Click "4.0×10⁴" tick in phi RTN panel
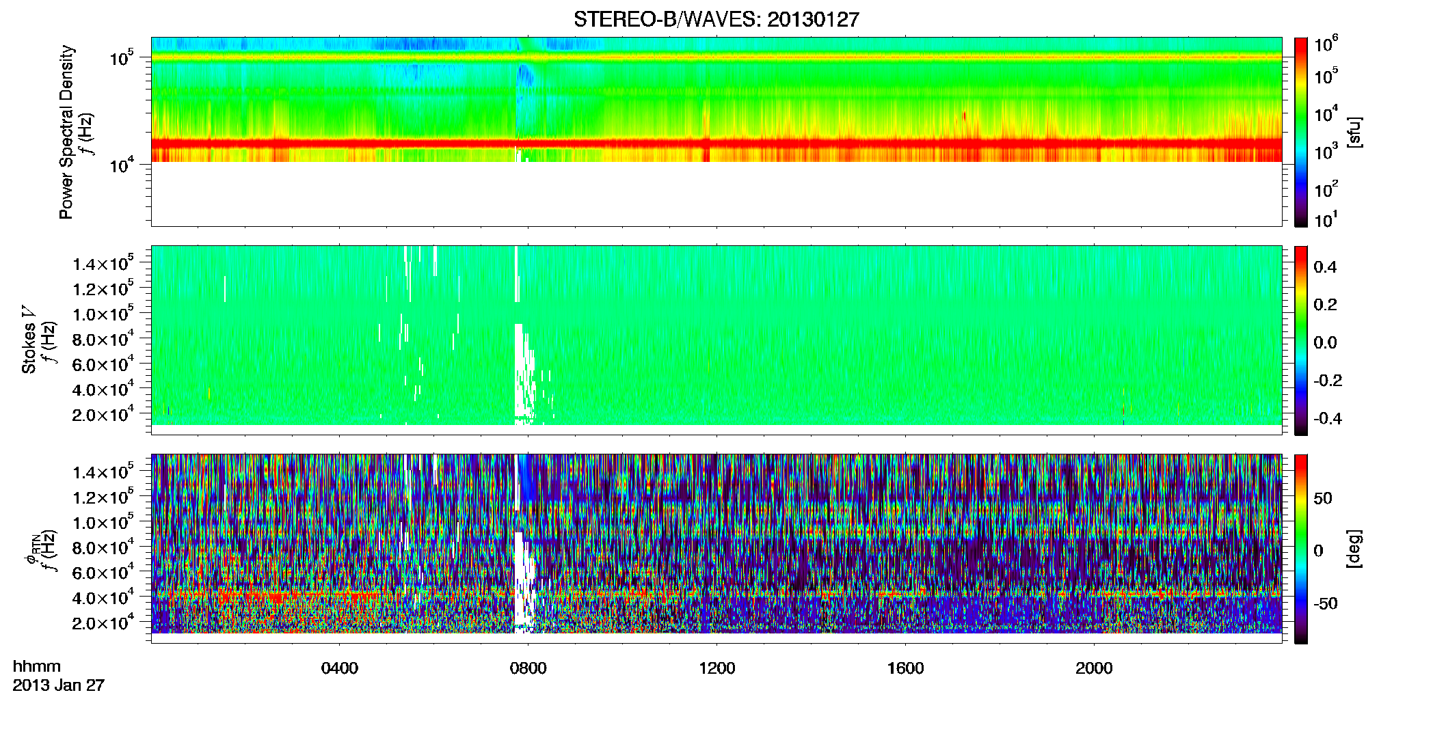 pyautogui.click(x=103, y=598)
